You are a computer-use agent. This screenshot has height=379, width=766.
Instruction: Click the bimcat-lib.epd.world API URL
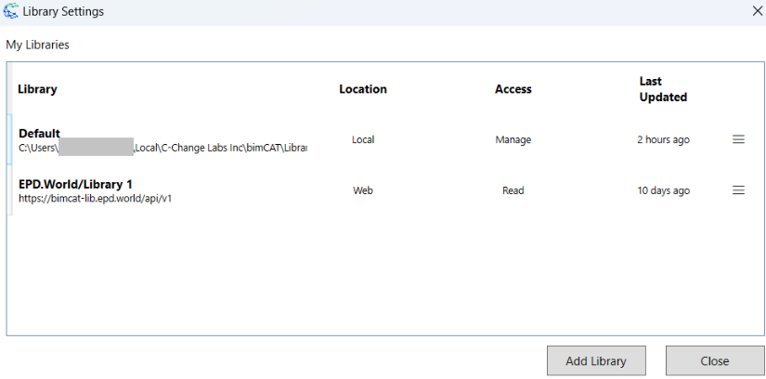point(95,198)
